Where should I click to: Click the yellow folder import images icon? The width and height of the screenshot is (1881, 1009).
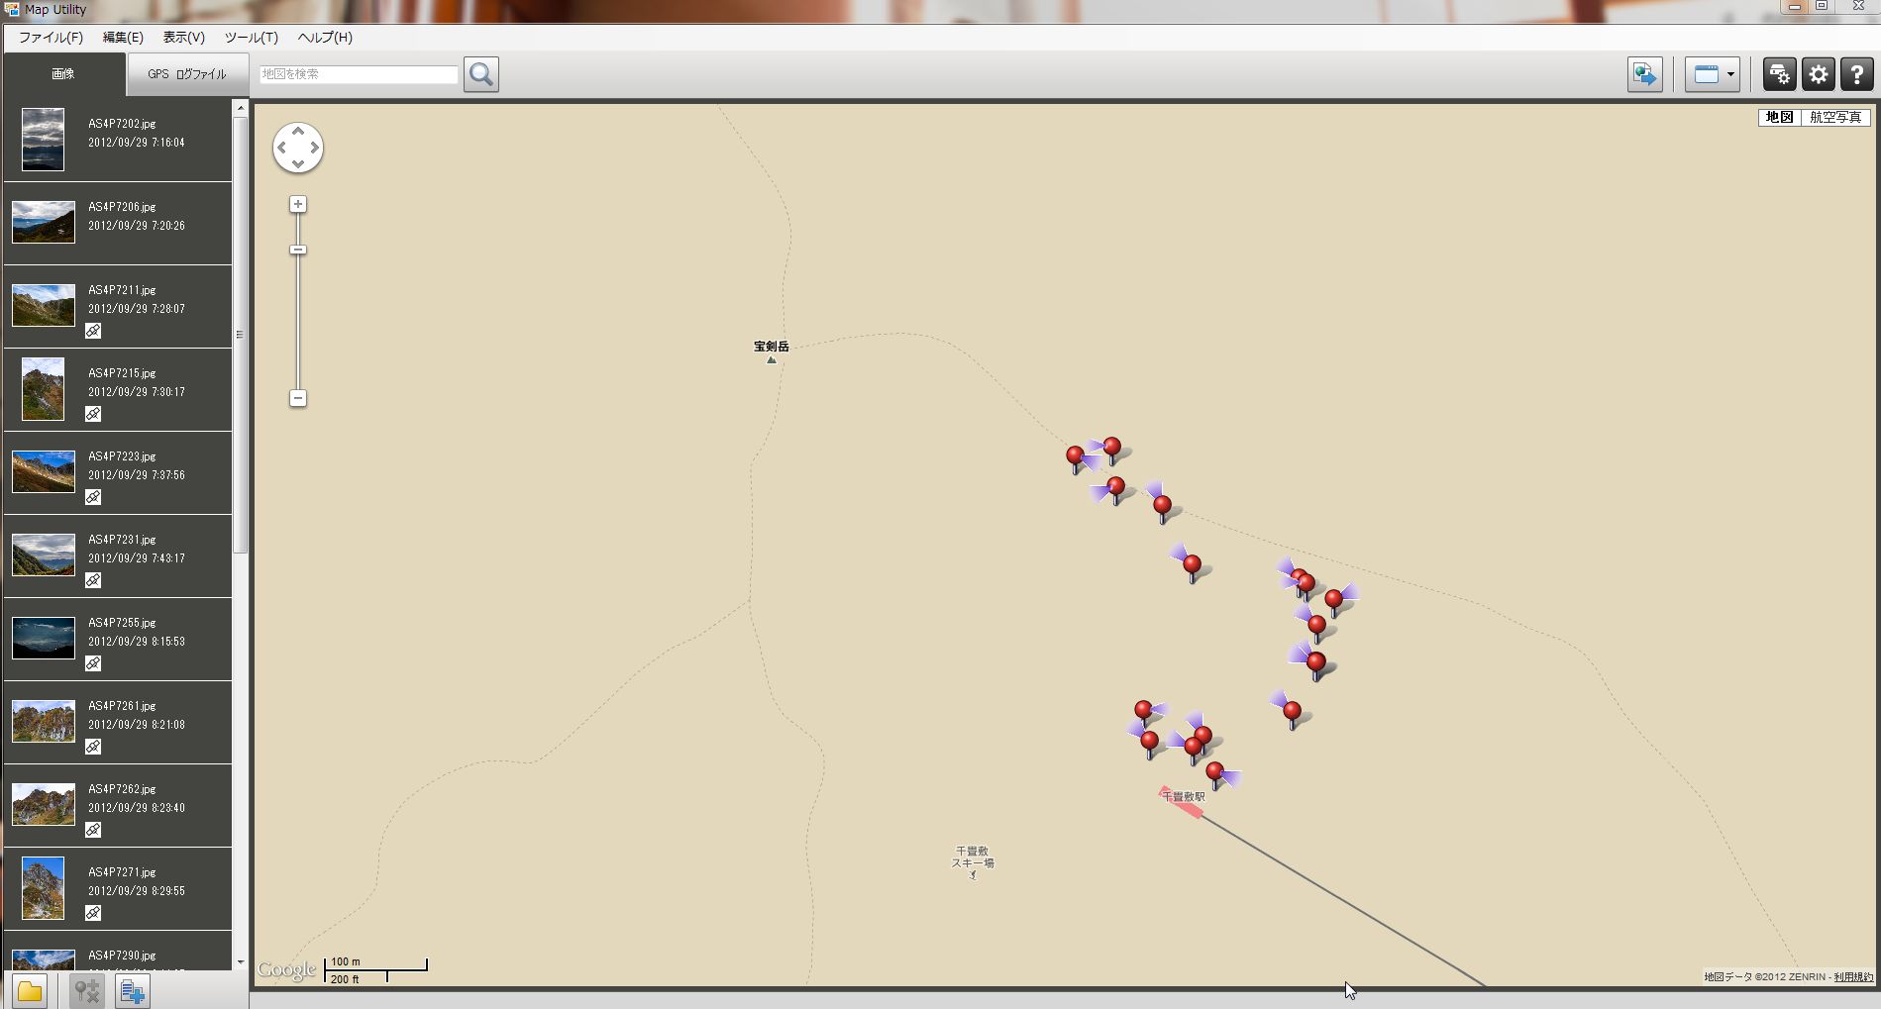pyautogui.click(x=30, y=990)
